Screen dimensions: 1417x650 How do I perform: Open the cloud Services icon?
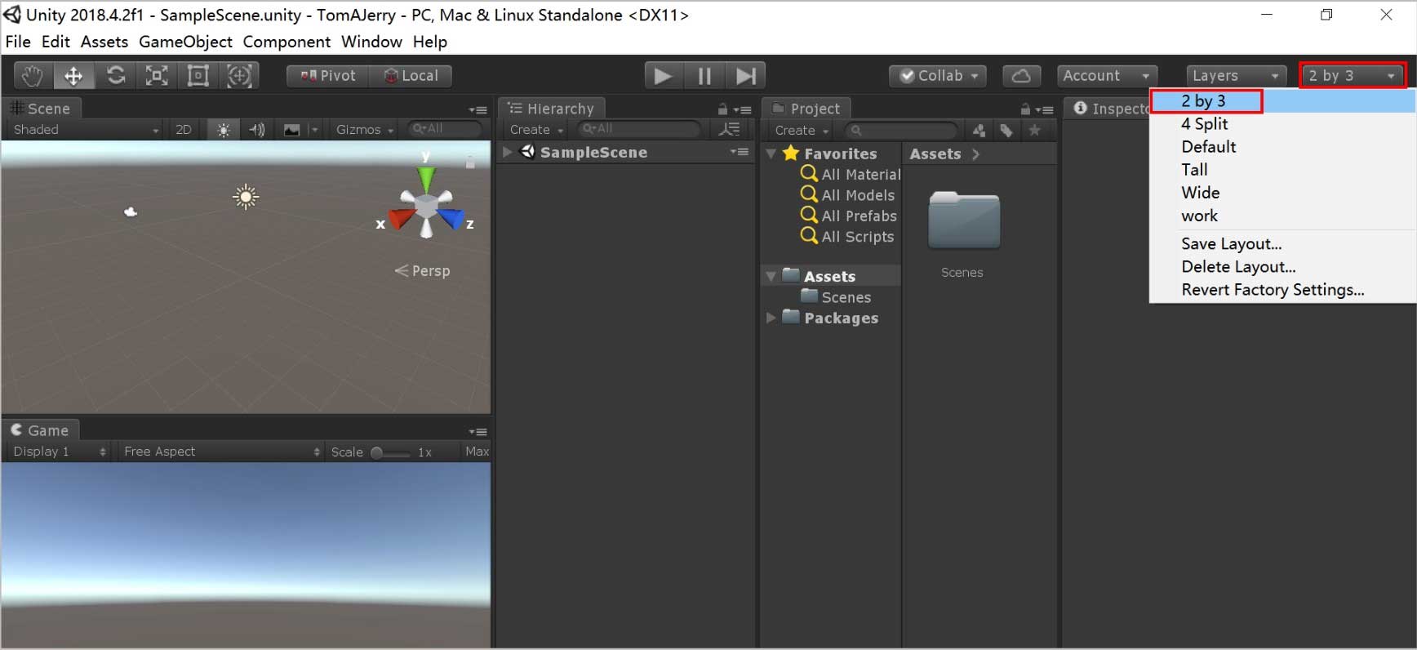coord(1021,76)
